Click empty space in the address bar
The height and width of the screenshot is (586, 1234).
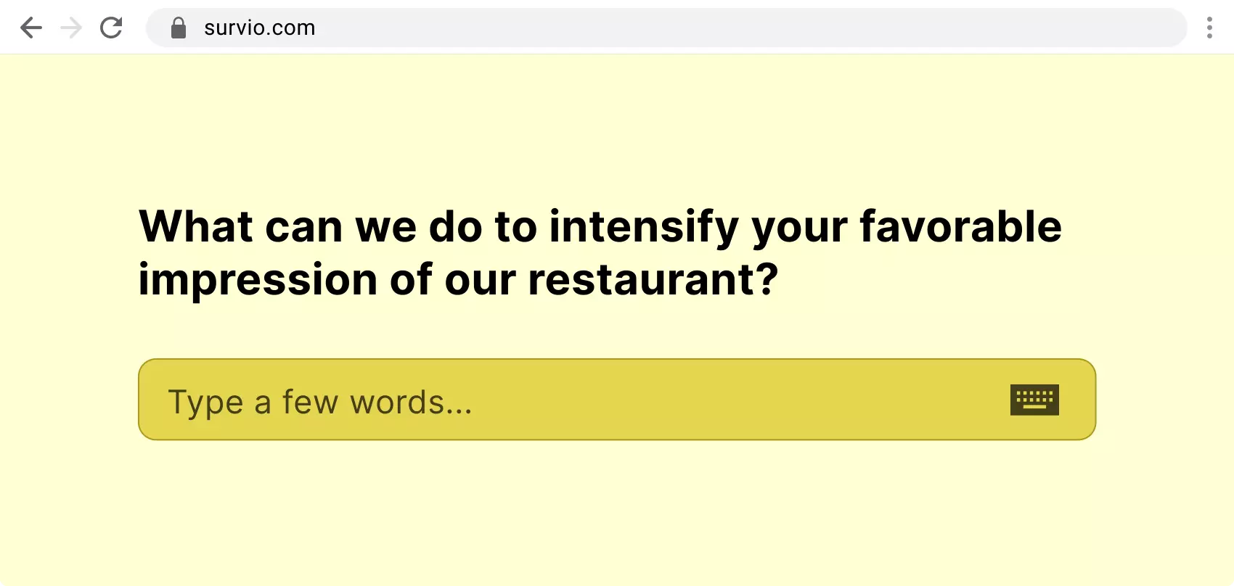(726, 28)
